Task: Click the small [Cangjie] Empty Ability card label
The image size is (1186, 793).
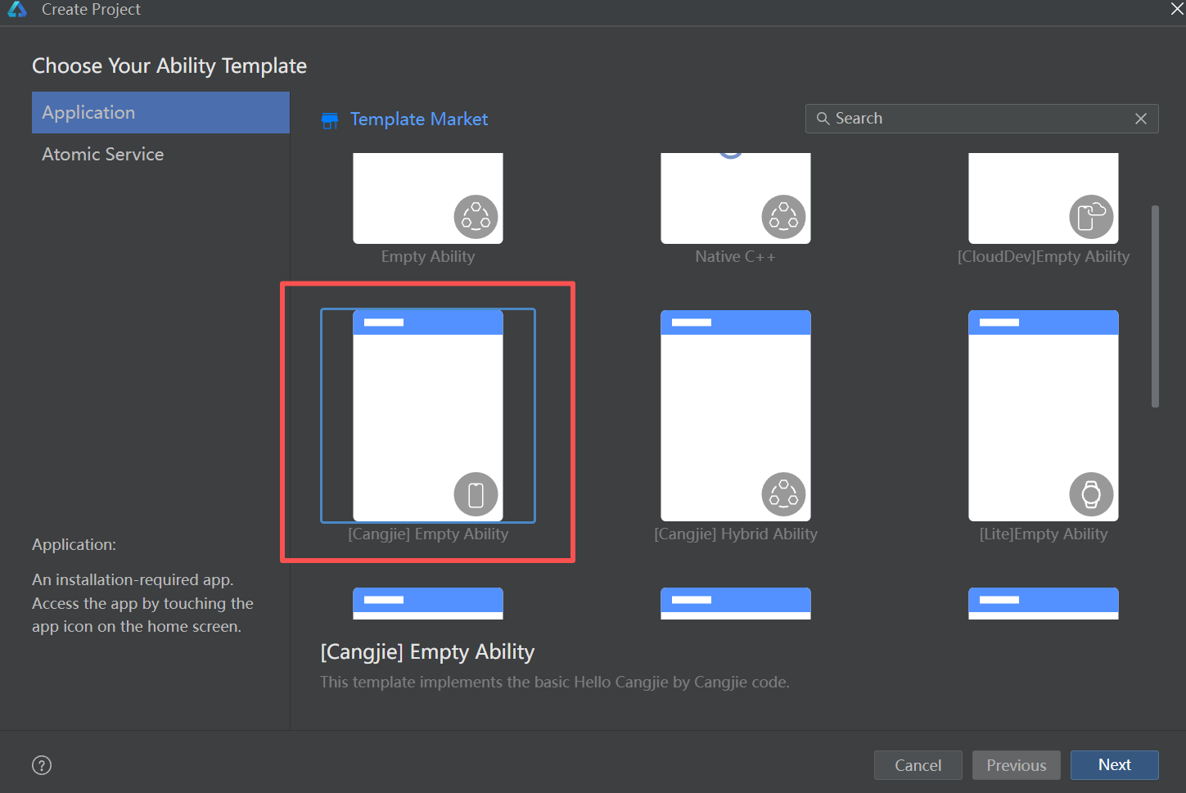Action: point(428,534)
